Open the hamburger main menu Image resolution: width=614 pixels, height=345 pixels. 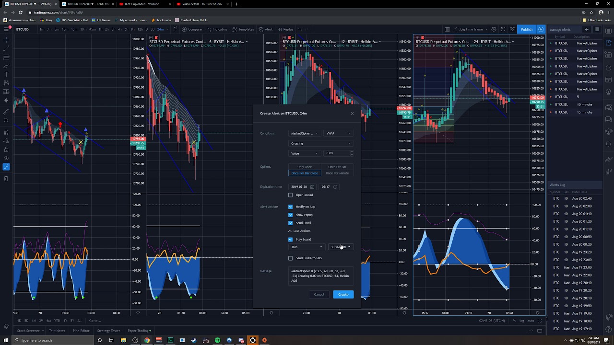coord(6,29)
